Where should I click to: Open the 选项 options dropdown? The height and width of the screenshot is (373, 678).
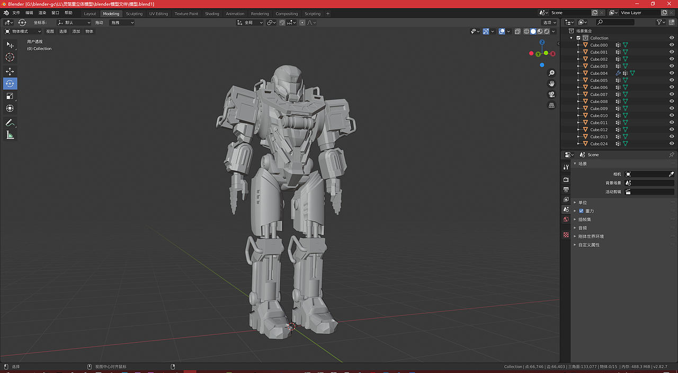click(x=549, y=22)
